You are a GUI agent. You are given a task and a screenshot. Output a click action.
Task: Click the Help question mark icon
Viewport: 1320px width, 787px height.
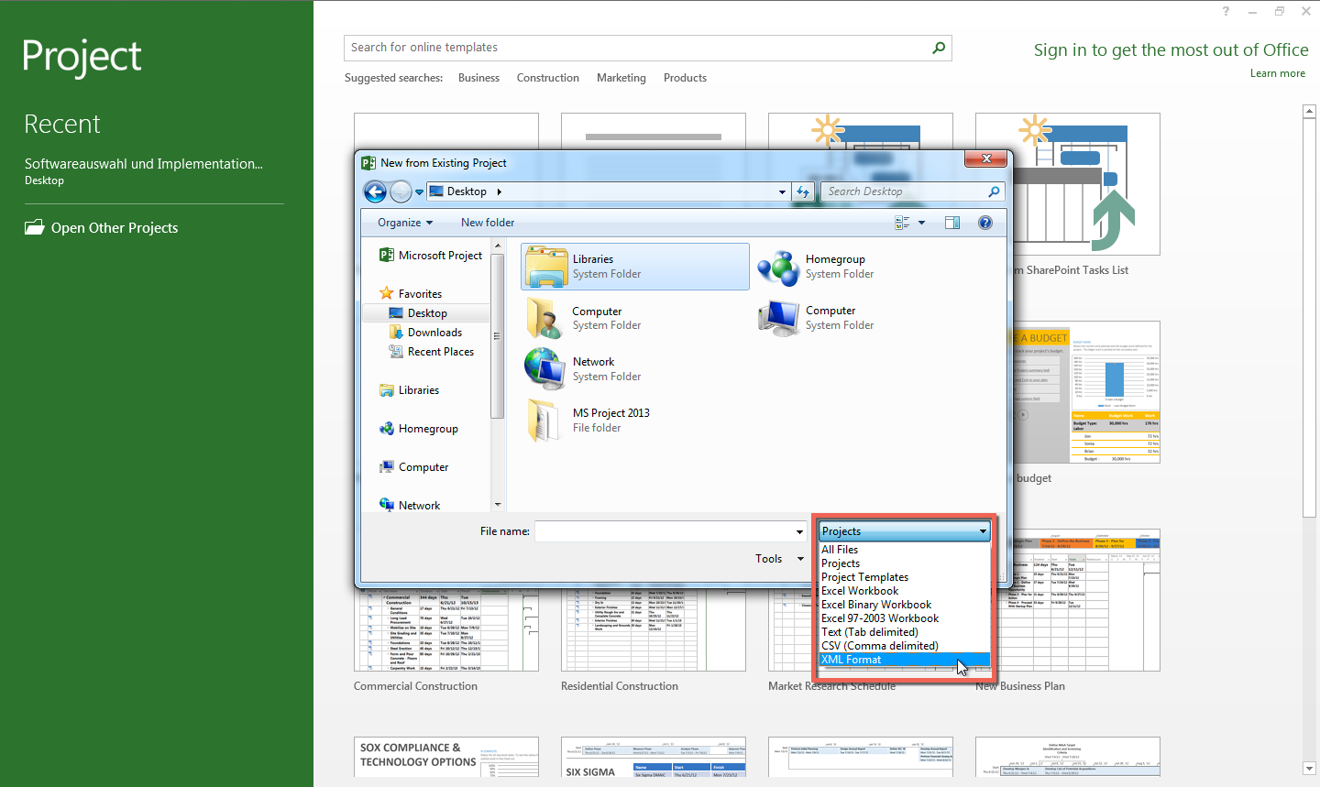pos(984,222)
